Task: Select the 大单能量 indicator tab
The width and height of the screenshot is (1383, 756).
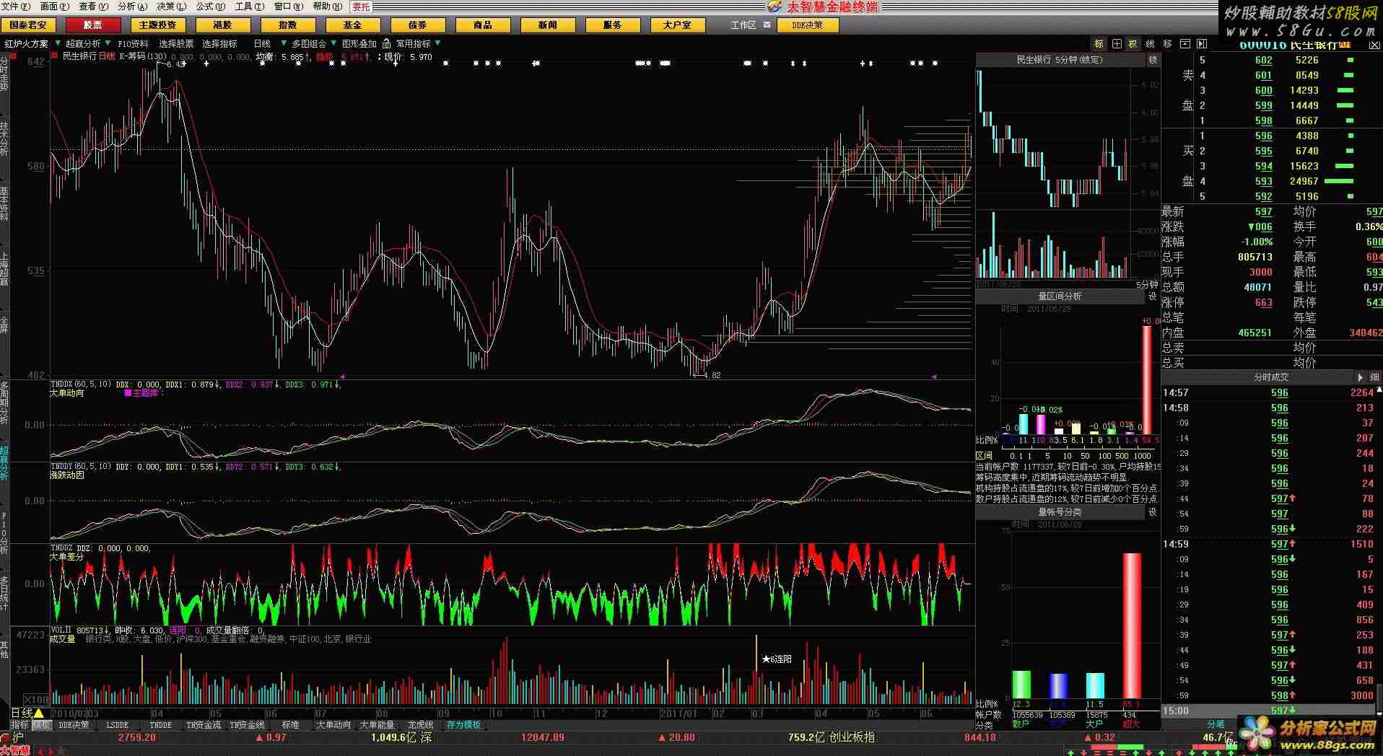Action: click(377, 725)
